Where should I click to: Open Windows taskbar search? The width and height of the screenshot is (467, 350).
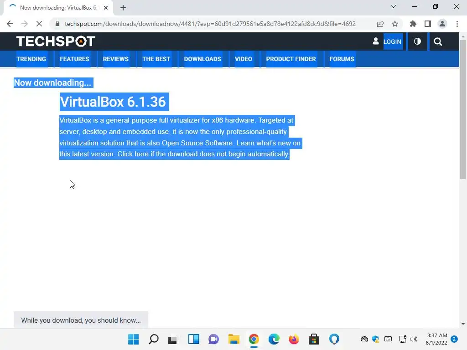(153, 339)
